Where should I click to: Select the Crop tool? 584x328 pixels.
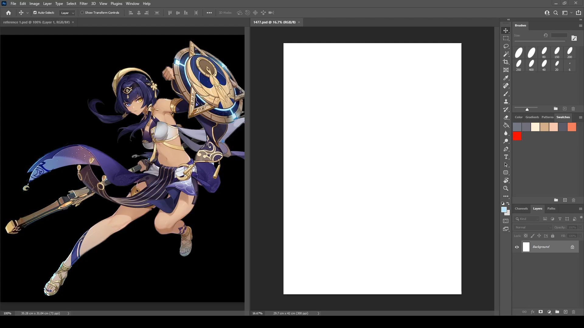point(506,62)
